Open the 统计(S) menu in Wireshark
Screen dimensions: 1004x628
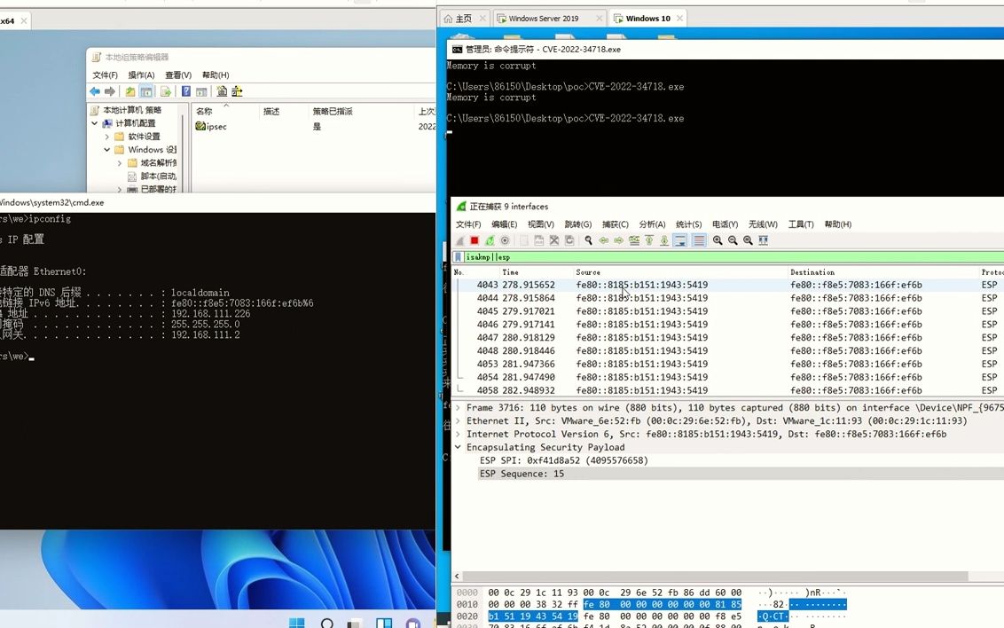[x=688, y=224]
